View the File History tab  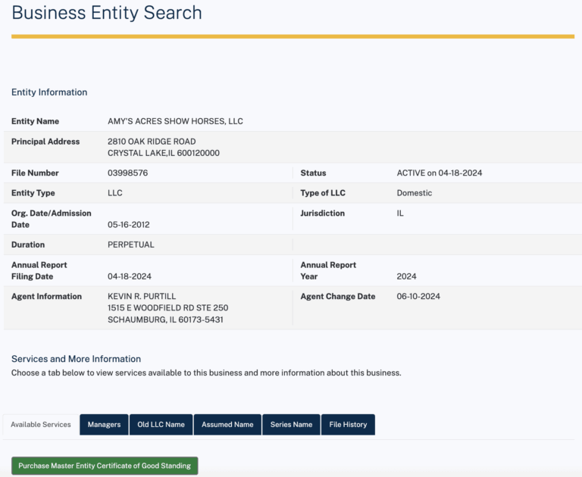click(x=348, y=425)
